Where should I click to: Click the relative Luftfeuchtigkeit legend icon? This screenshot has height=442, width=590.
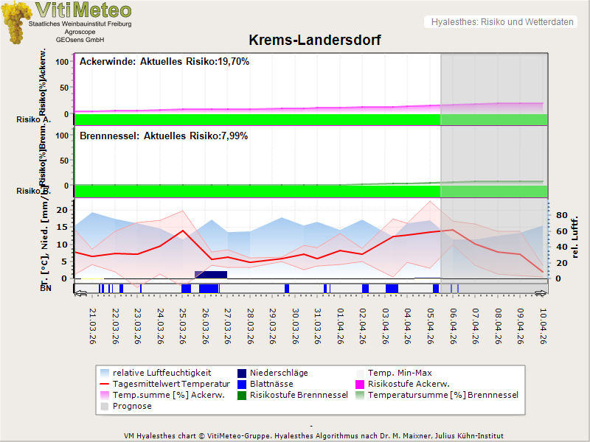[106, 373]
